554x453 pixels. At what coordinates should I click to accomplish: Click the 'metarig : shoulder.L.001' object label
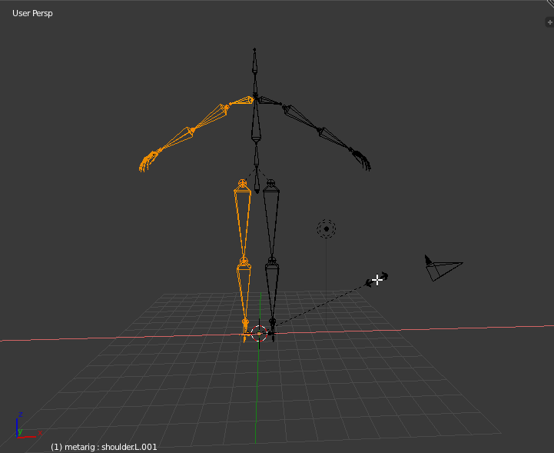point(104,447)
